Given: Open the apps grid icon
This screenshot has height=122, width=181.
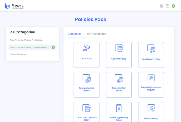Looking at the screenshot, I should (167, 6).
